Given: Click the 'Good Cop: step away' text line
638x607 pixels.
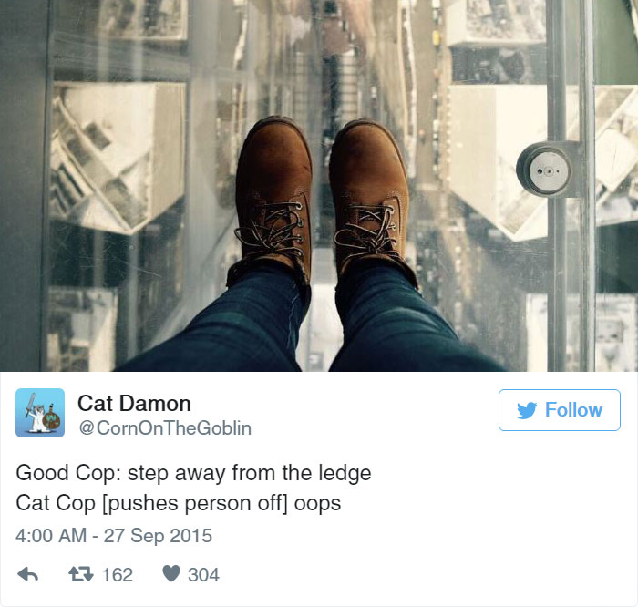Looking at the screenshot, I should 193,473.
